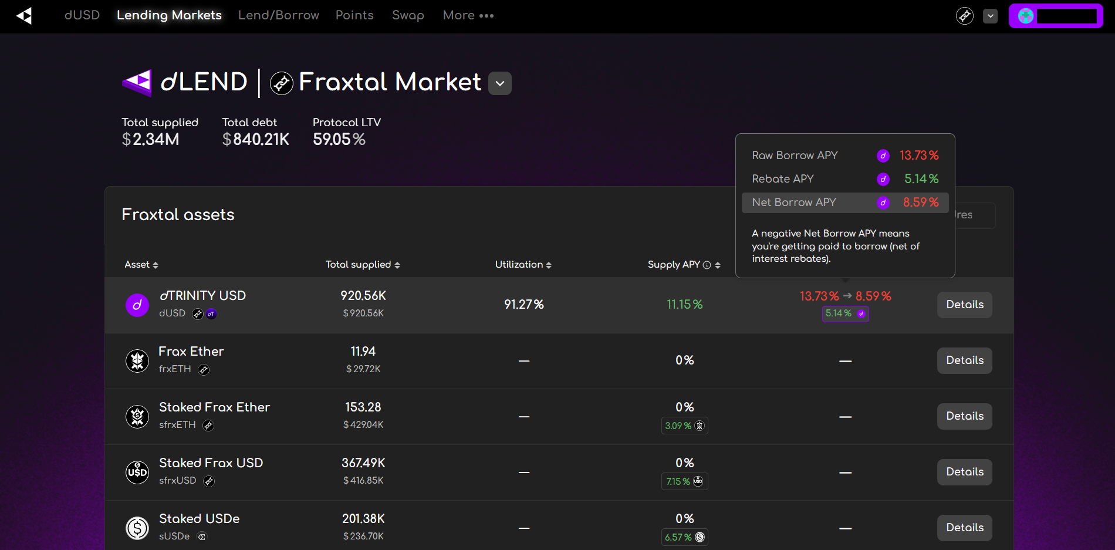This screenshot has height=550, width=1115.
Task: Click the dTRINITY USD token icon
Action: 137,305
